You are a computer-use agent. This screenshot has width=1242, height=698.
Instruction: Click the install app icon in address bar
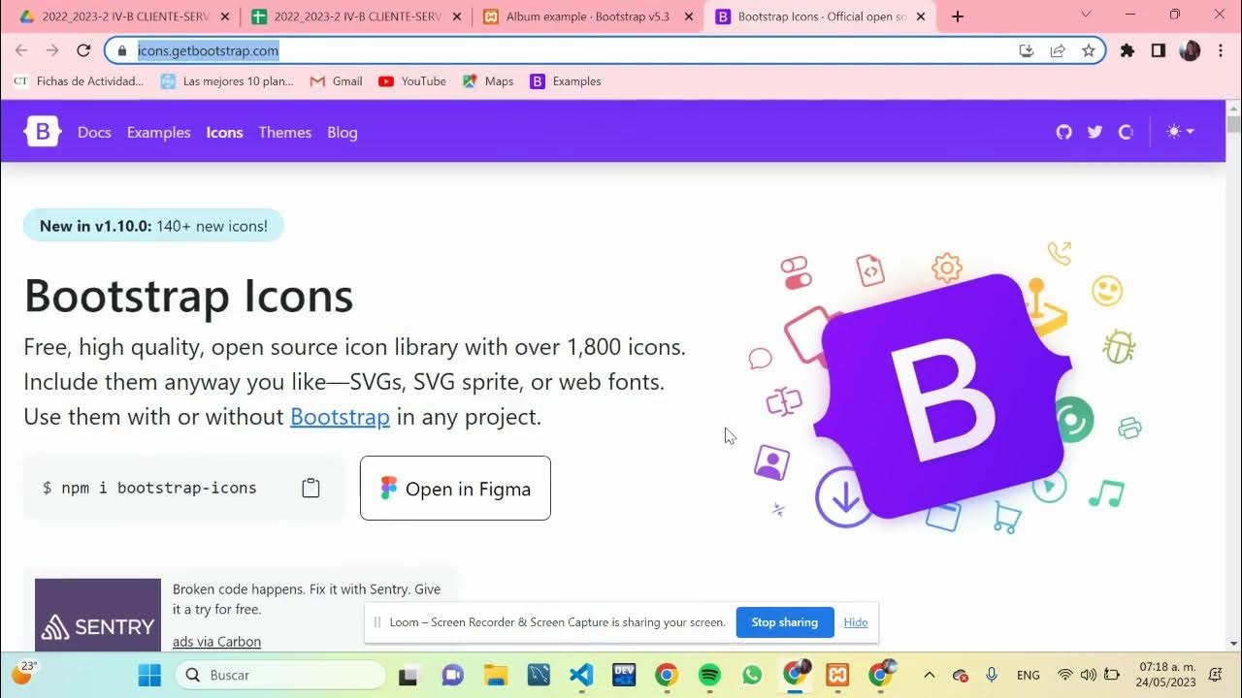pos(1027,50)
